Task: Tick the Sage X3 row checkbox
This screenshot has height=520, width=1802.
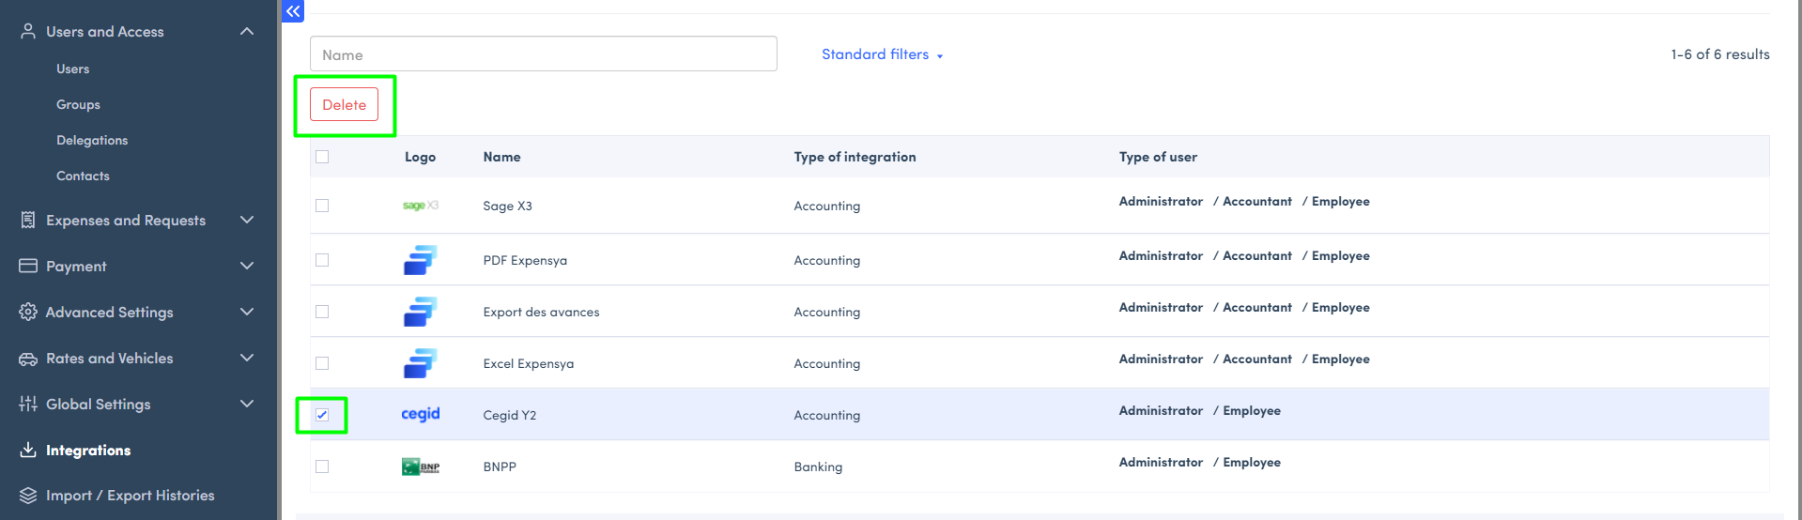Action: point(322,206)
